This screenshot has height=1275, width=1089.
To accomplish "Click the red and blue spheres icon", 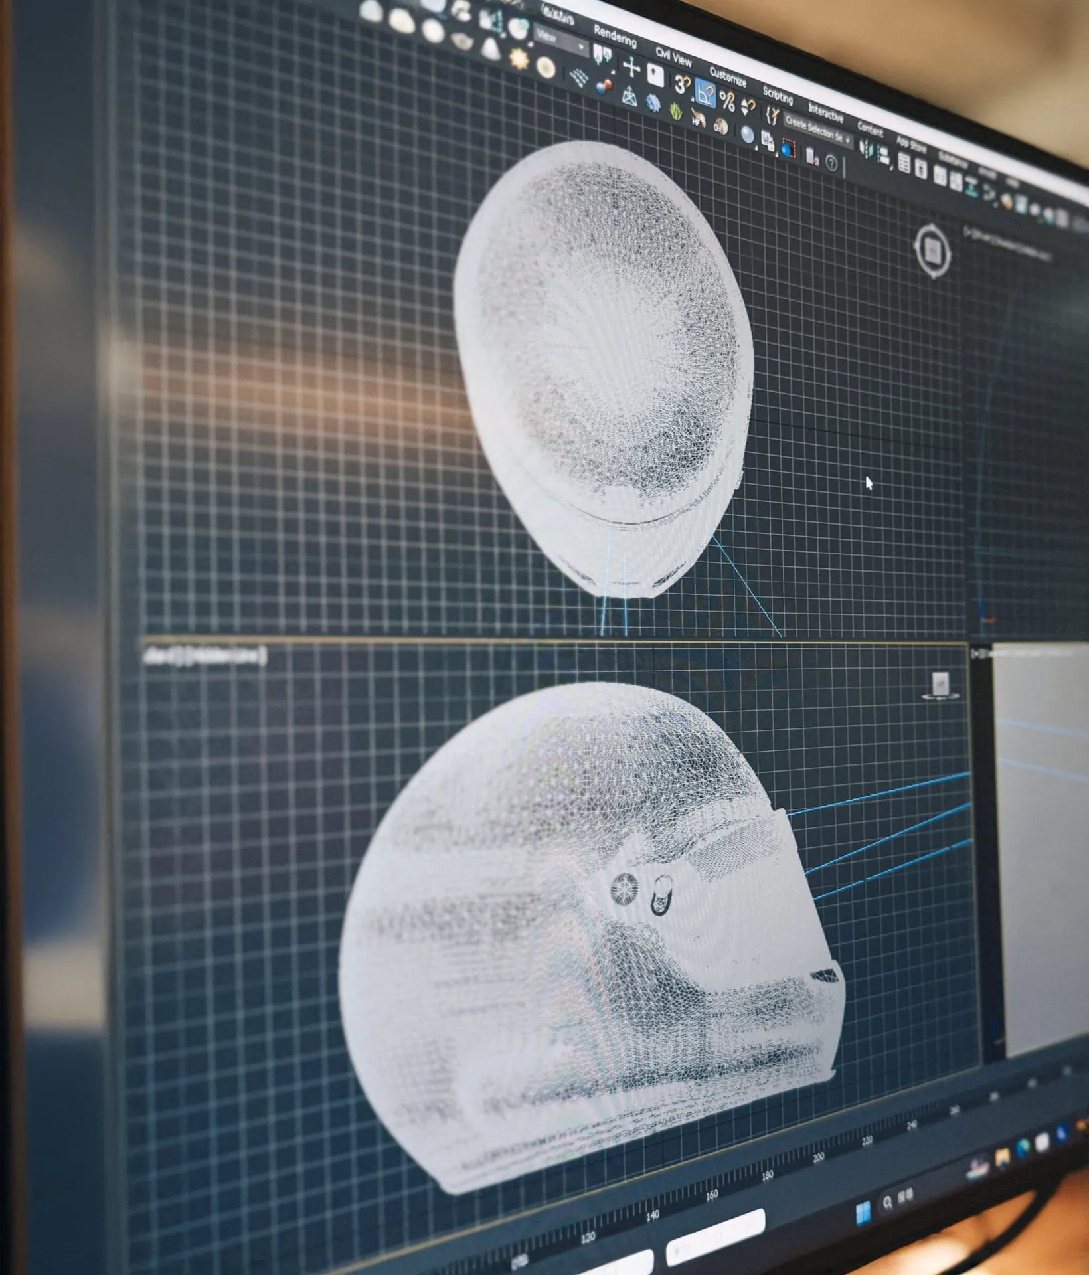I will tap(604, 87).
